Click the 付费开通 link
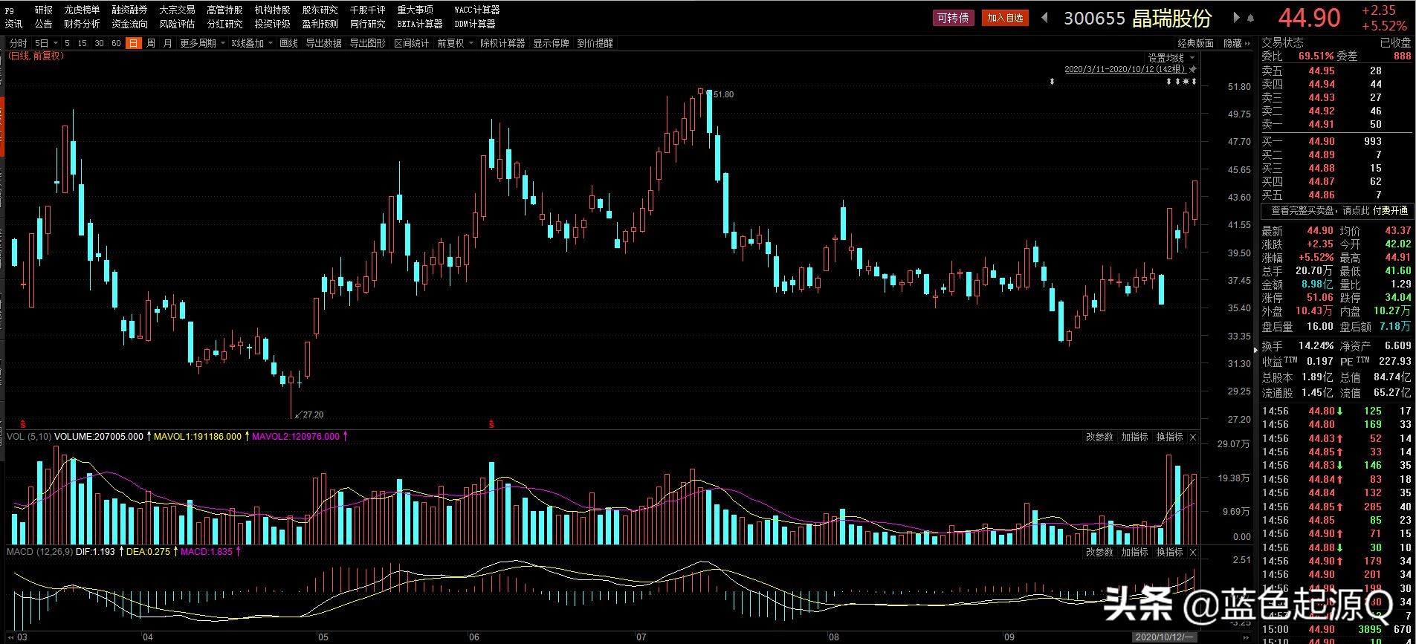The height and width of the screenshot is (644, 1416). (1390, 211)
